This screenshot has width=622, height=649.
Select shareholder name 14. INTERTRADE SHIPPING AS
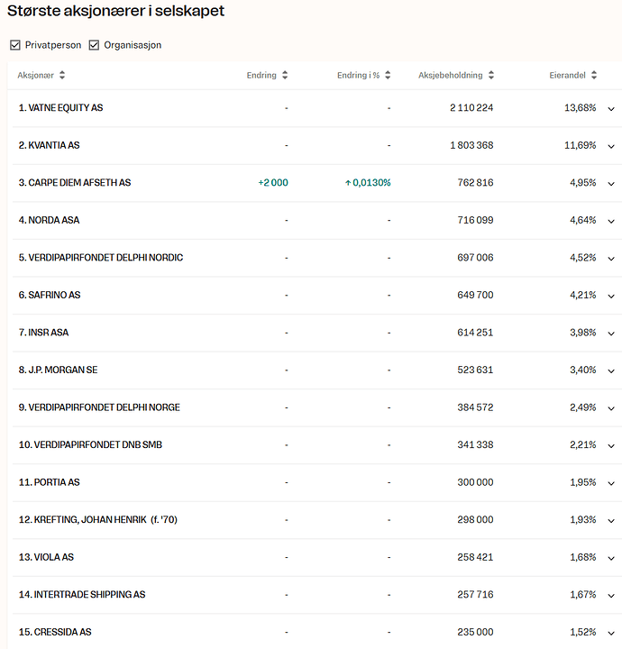(x=82, y=594)
